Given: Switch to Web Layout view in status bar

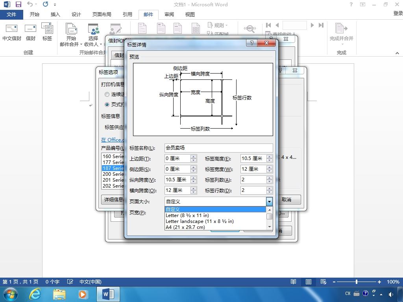Looking at the screenshot, I should 324,282.
